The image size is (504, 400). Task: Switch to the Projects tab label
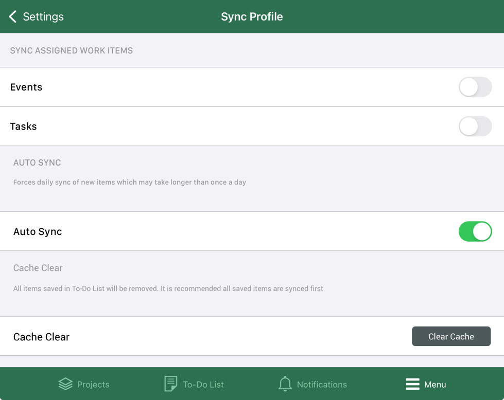(93, 385)
